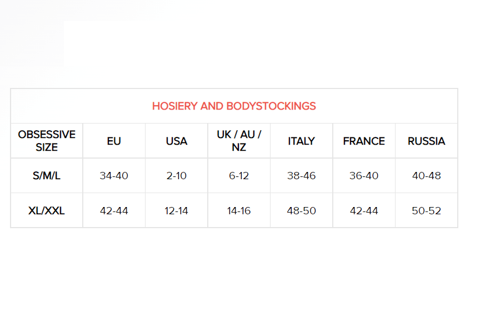Select the USA size 2-10 cell
The height and width of the screenshot is (330, 480).
pyautogui.click(x=177, y=176)
